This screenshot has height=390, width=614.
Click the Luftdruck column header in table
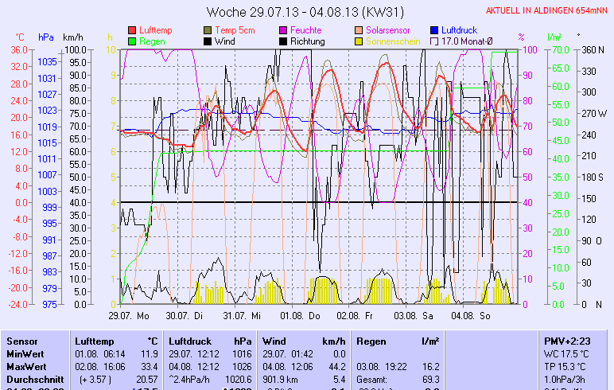point(188,341)
